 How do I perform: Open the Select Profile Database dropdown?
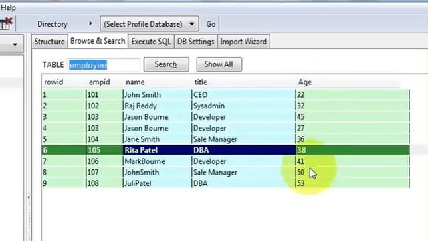click(149, 24)
